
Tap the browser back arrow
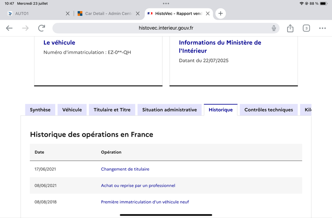point(10,28)
